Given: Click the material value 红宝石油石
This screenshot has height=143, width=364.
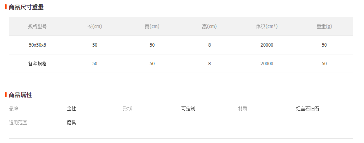Looking at the screenshot, I should pos(307,108).
